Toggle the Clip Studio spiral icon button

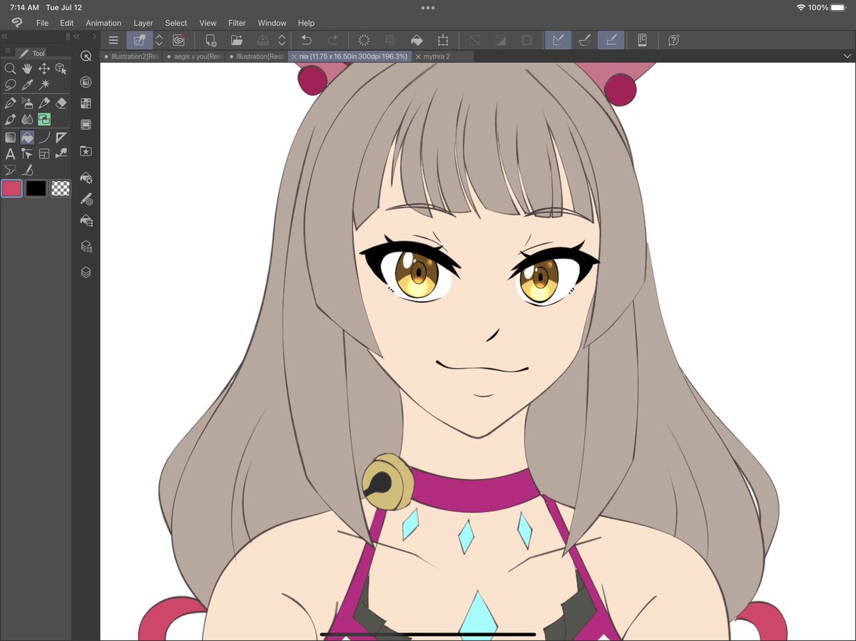179,41
